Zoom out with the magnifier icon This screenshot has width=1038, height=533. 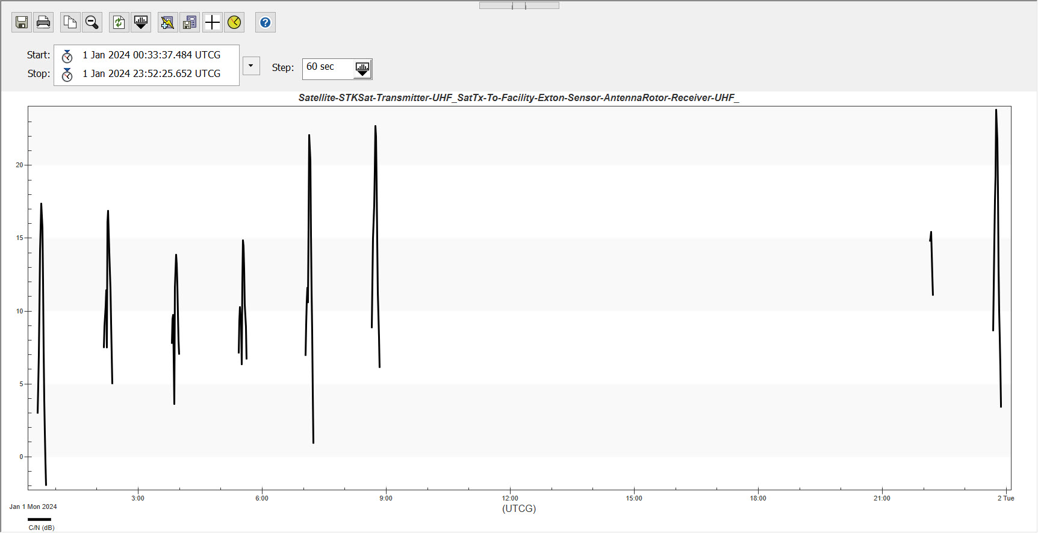(x=92, y=23)
